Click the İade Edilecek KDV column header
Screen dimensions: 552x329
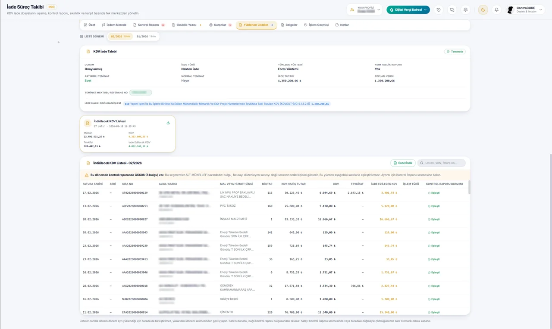[384, 184]
